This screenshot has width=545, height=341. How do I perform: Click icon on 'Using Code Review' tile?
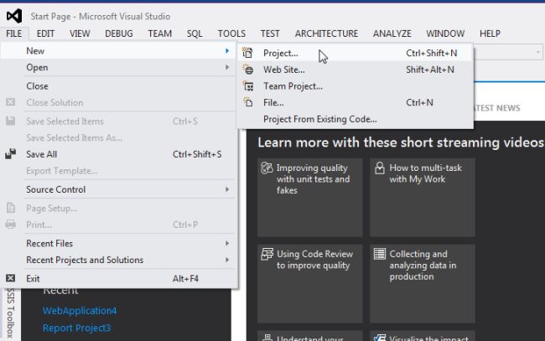pyautogui.click(x=267, y=254)
